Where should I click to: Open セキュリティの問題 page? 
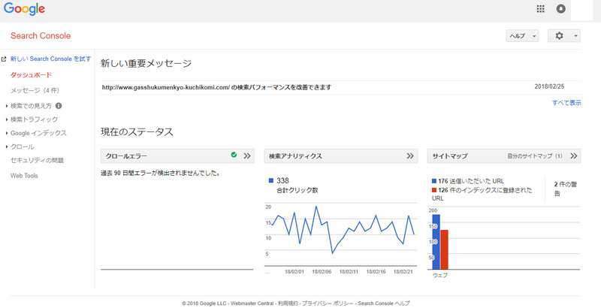coord(37,160)
